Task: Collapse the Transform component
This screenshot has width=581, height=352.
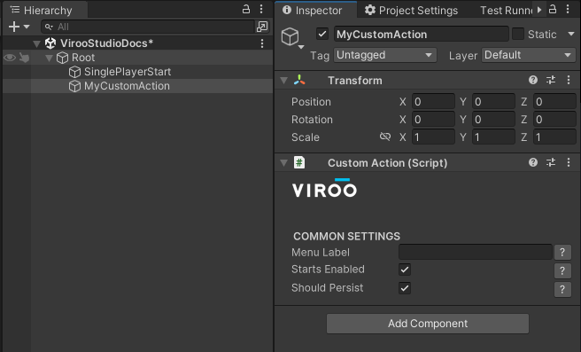Action: coord(283,81)
